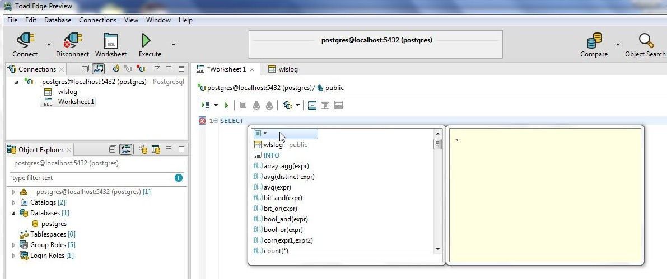
Task: Collapse the Databases [1] node
Action: tap(13, 213)
